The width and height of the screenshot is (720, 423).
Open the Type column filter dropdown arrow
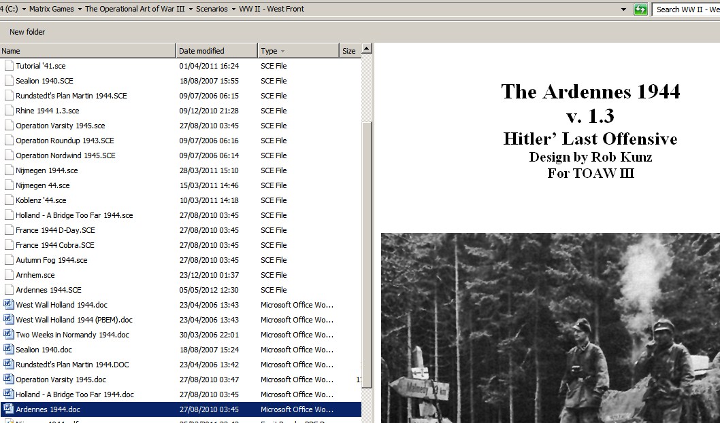[x=282, y=51]
